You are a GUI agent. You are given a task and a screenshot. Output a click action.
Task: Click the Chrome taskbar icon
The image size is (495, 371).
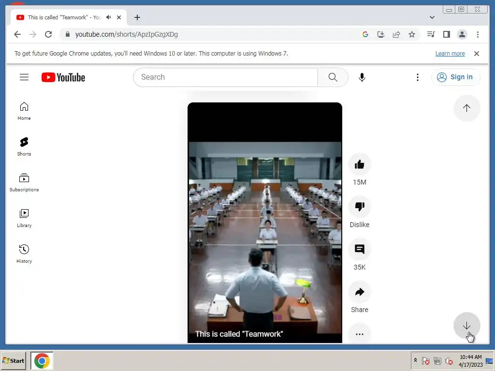point(42,360)
